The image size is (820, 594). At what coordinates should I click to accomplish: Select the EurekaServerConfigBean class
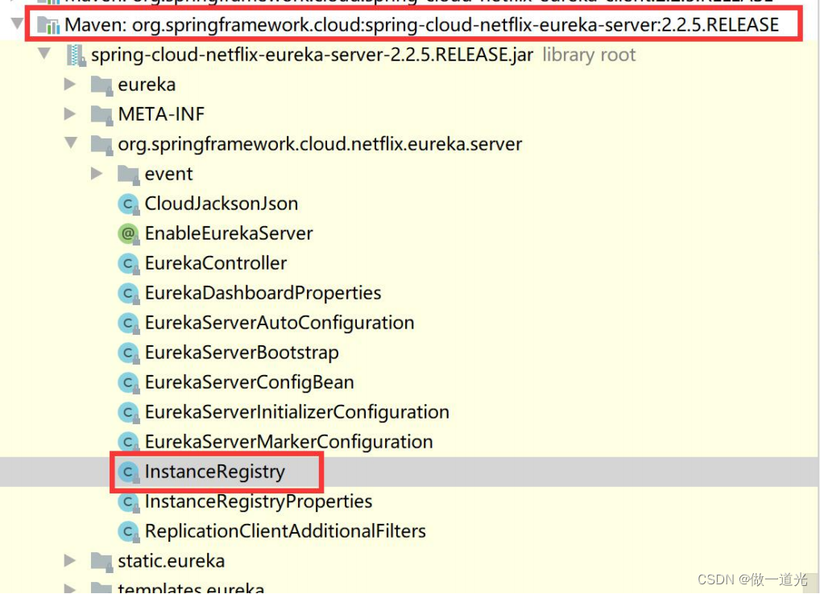(x=250, y=382)
